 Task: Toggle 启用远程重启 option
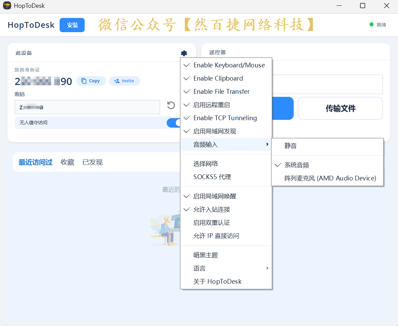(x=226, y=105)
